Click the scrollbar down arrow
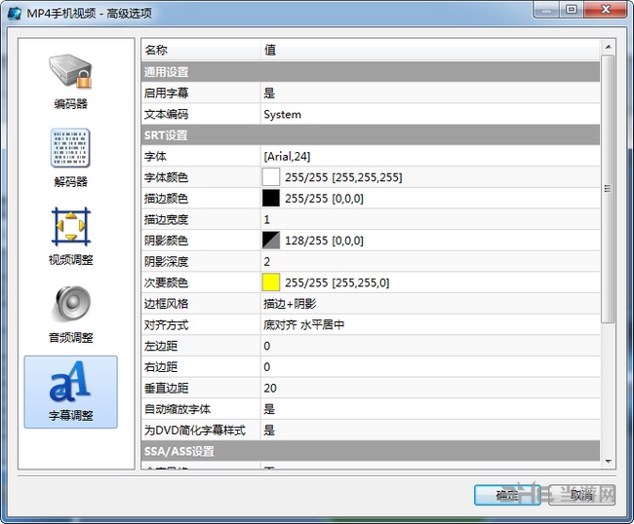634x524 pixels. 608,461
